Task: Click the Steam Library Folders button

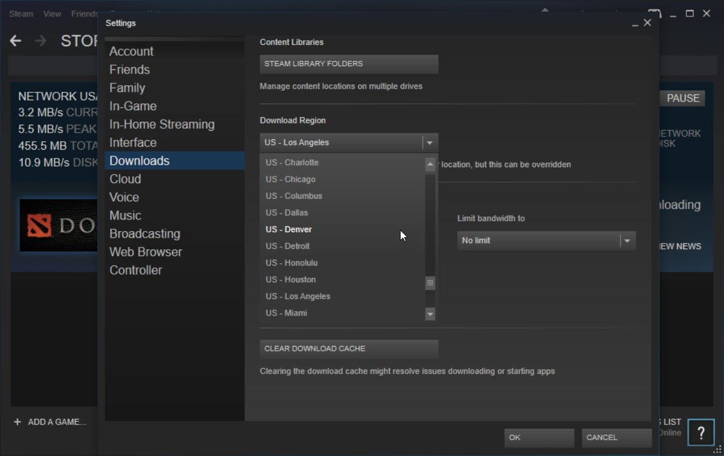Action: (x=349, y=64)
